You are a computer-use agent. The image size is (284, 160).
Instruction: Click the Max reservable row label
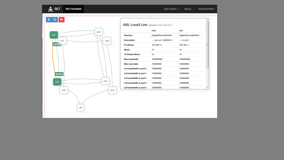pyautogui.click(x=131, y=64)
